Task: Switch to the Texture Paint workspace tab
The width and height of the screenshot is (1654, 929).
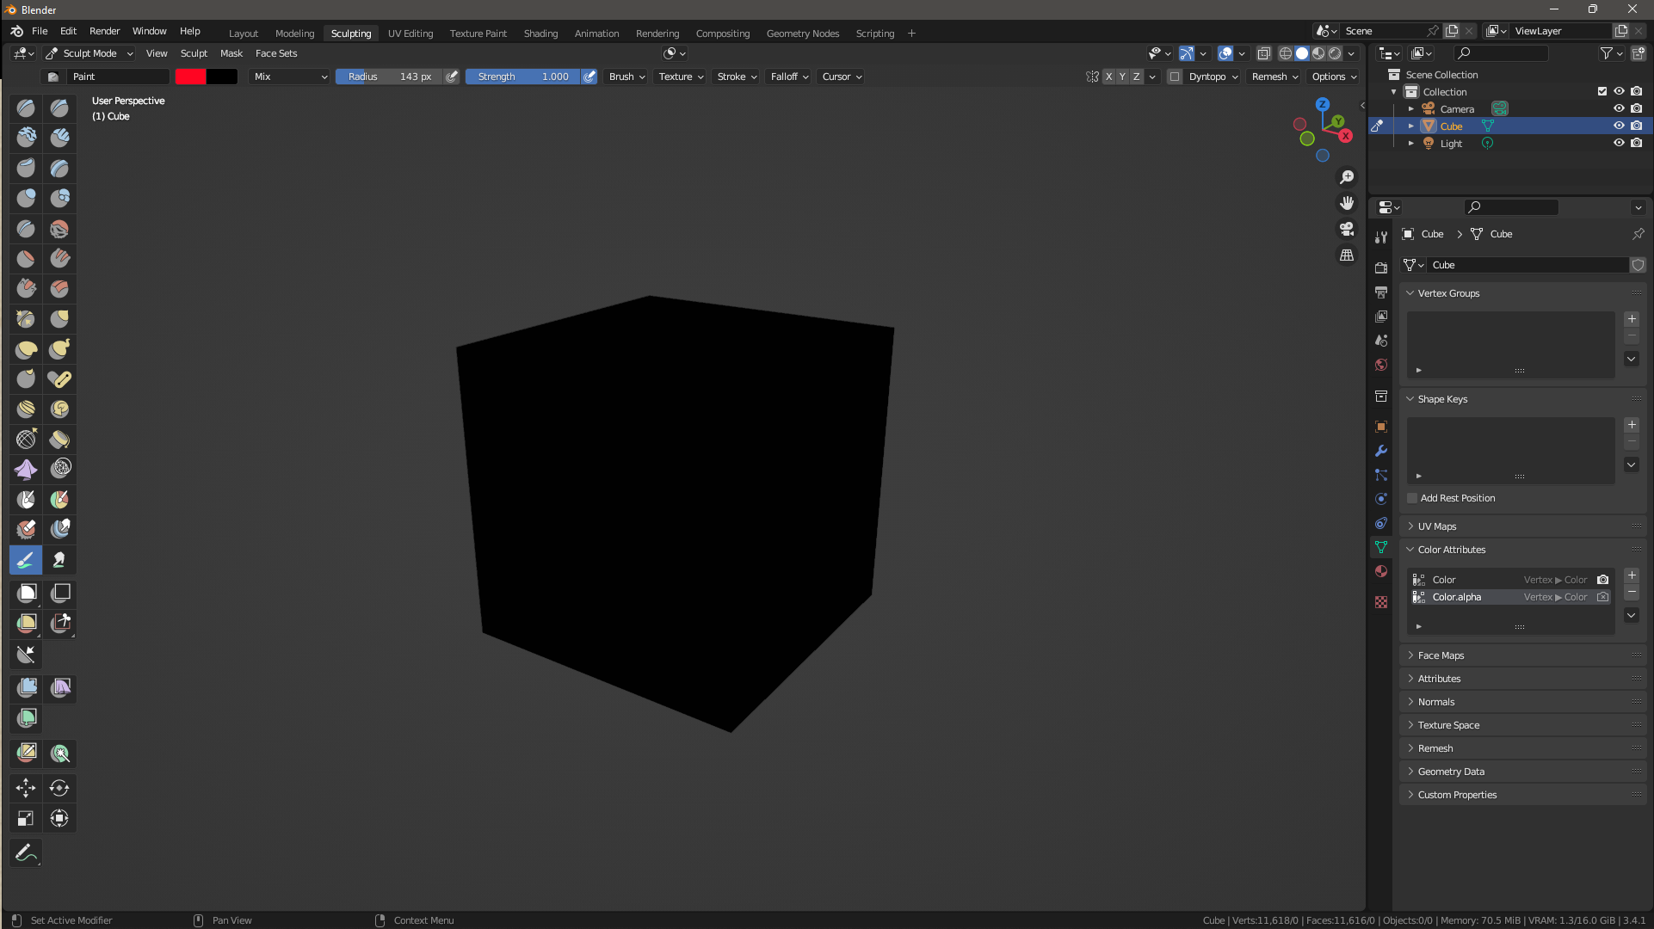Action: [x=478, y=34]
